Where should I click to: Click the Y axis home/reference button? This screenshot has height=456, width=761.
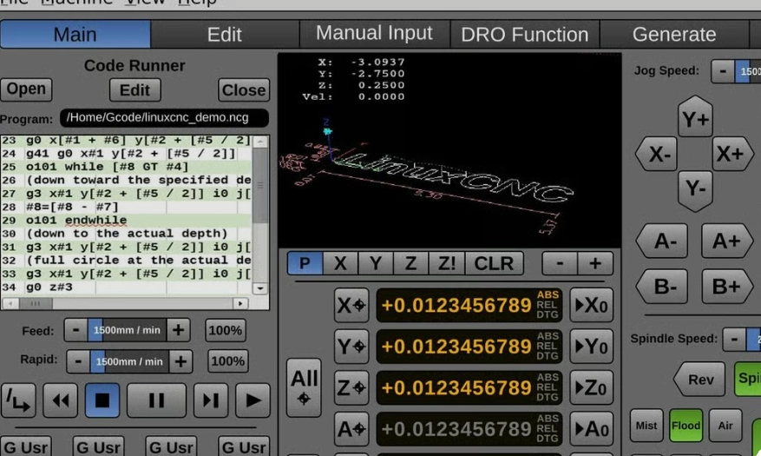click(351, 347)
